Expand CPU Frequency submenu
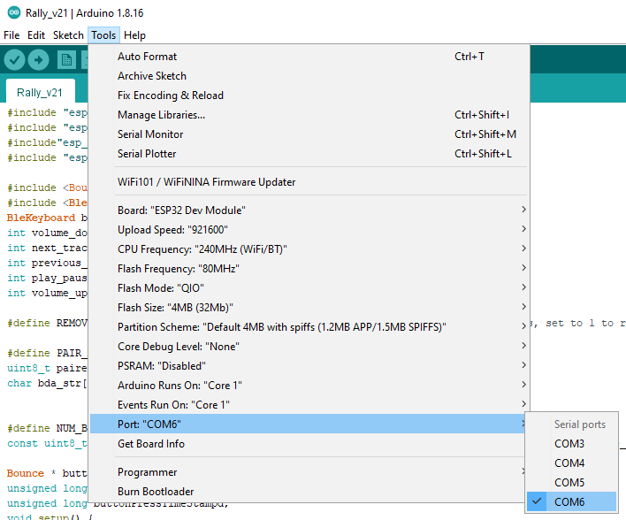626x520 pixels. tap(309, 249)
